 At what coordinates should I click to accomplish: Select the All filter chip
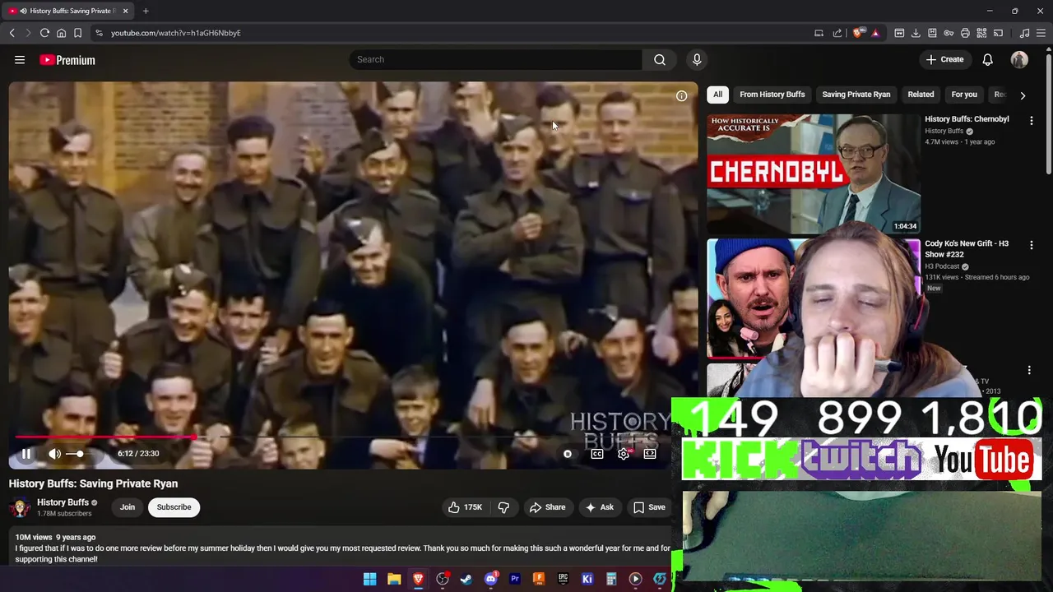click(x=717, y=95)
